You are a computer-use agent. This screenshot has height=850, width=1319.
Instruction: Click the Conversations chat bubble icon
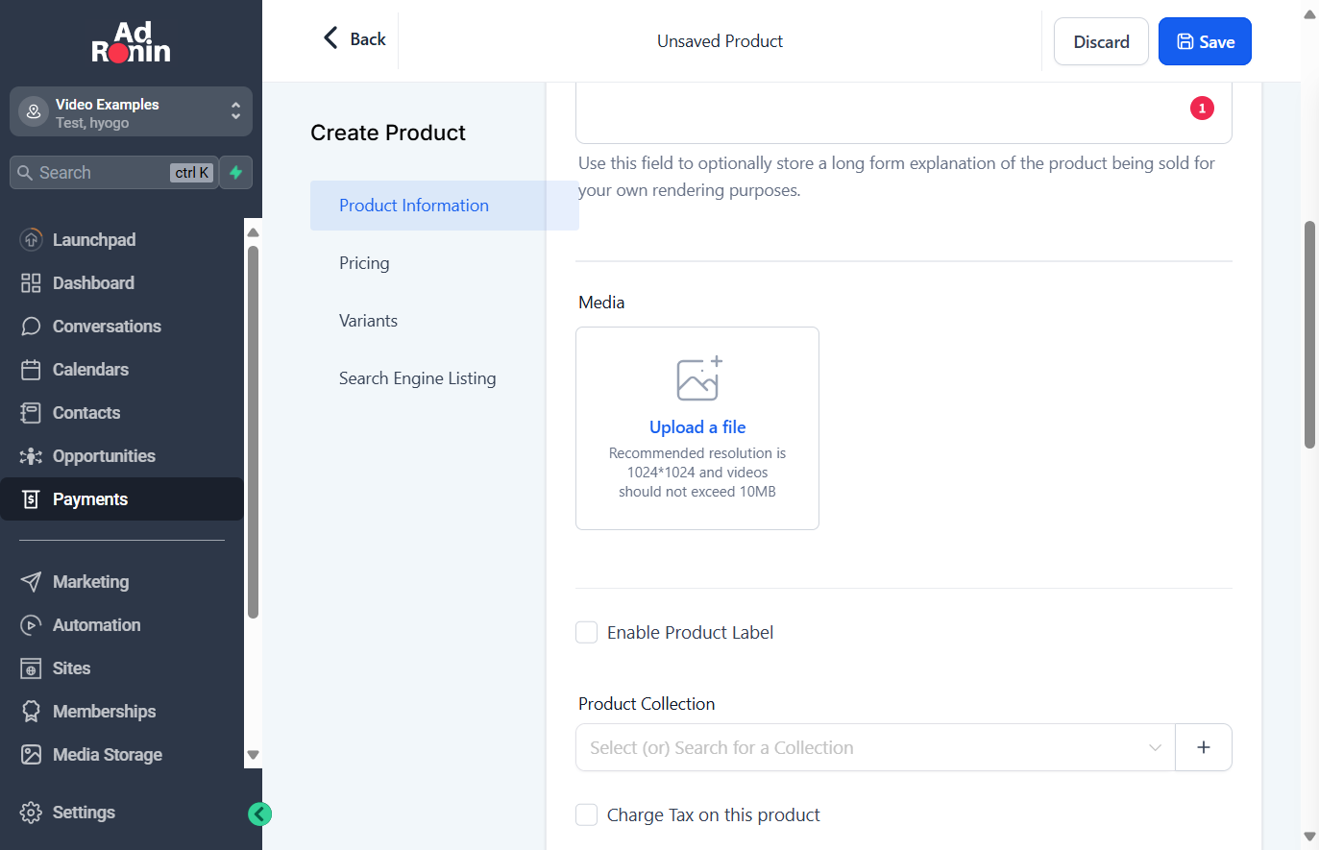pos(31,326)
